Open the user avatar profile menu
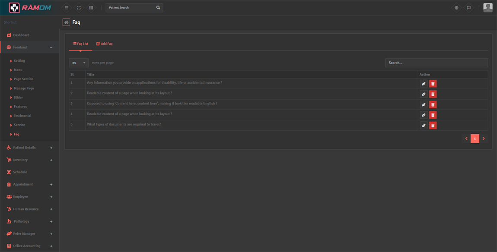 (487, 8)
